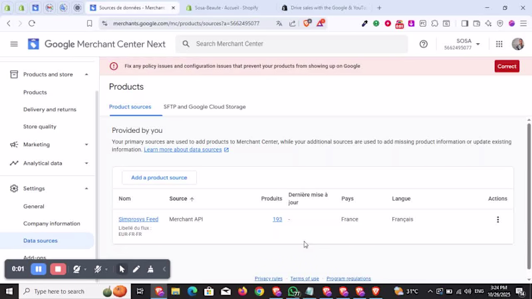Open Privacy rules footer link
This screenshot has width=532, height=299.
coord(269,278)
